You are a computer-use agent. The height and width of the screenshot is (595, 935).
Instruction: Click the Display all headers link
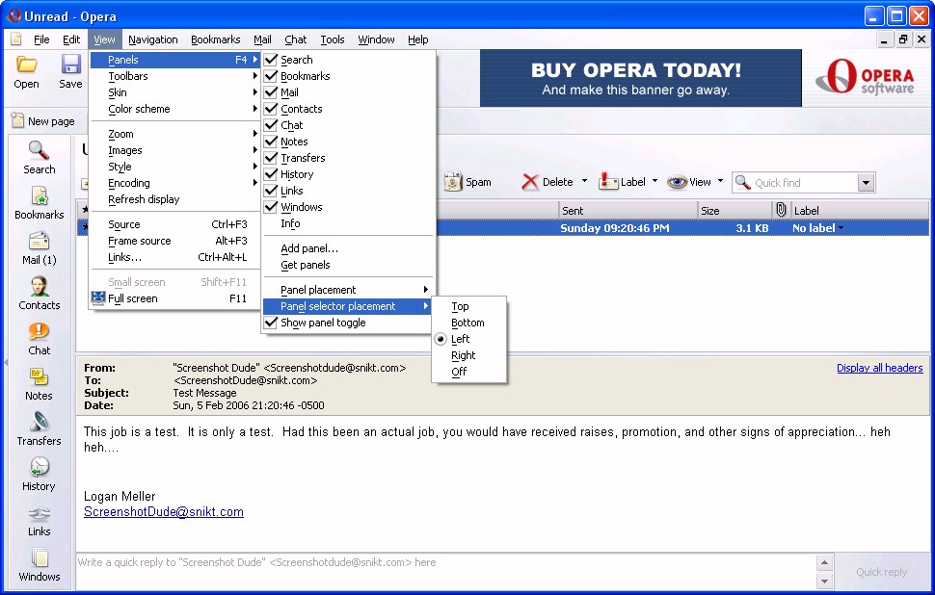click(879, 368)
